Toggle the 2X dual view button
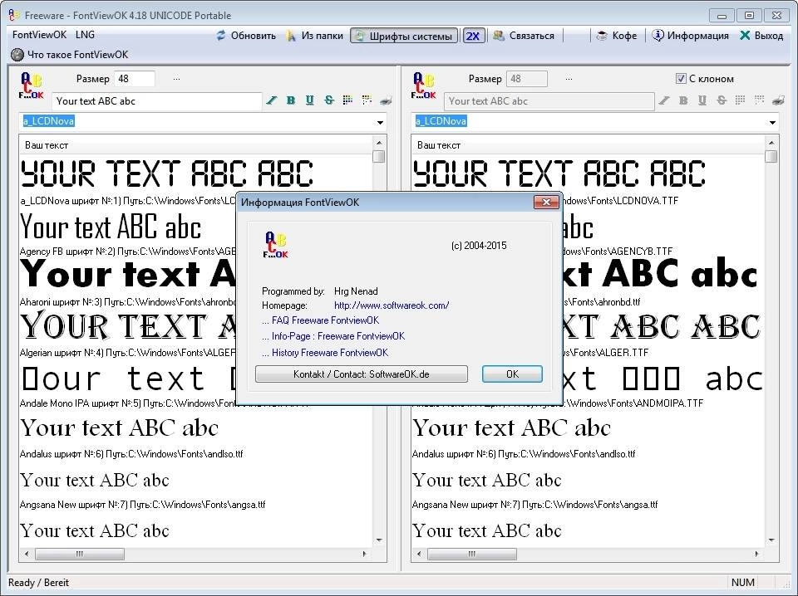This screenshot has height=596, width=798. [x=473, y=36]
